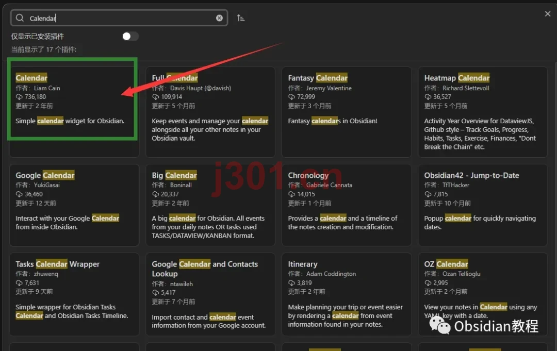Select the Google Calendar plugin by YukiGasai
Screen dimensions: 557x351
point(74,205)
